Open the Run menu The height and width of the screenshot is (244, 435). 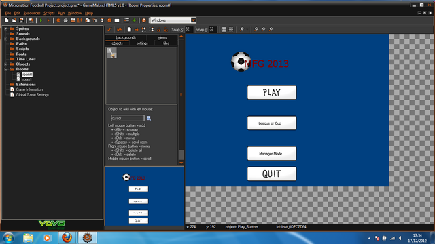61,13
